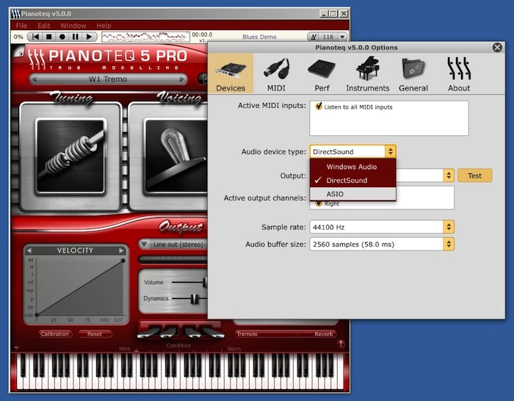Image resolution: width=514 pixels, height=401 pixels.
Task: Click the Tremolo effect button
Action: tap(247, 333)
